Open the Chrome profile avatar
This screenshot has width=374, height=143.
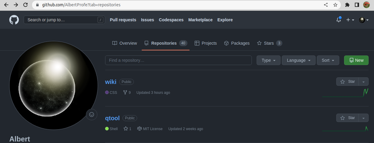point(367,5)
